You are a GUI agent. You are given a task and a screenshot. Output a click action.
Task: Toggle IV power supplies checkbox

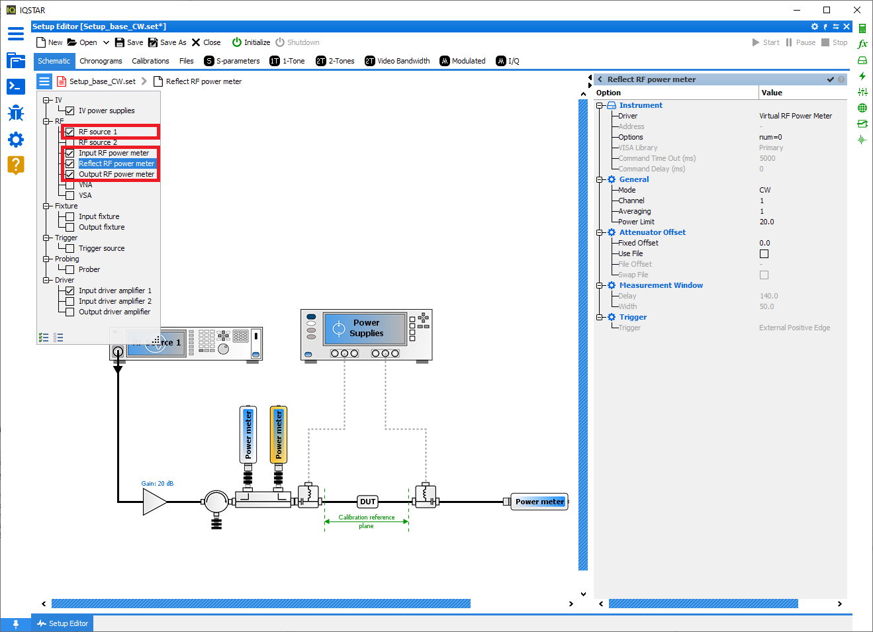point(70,111)
